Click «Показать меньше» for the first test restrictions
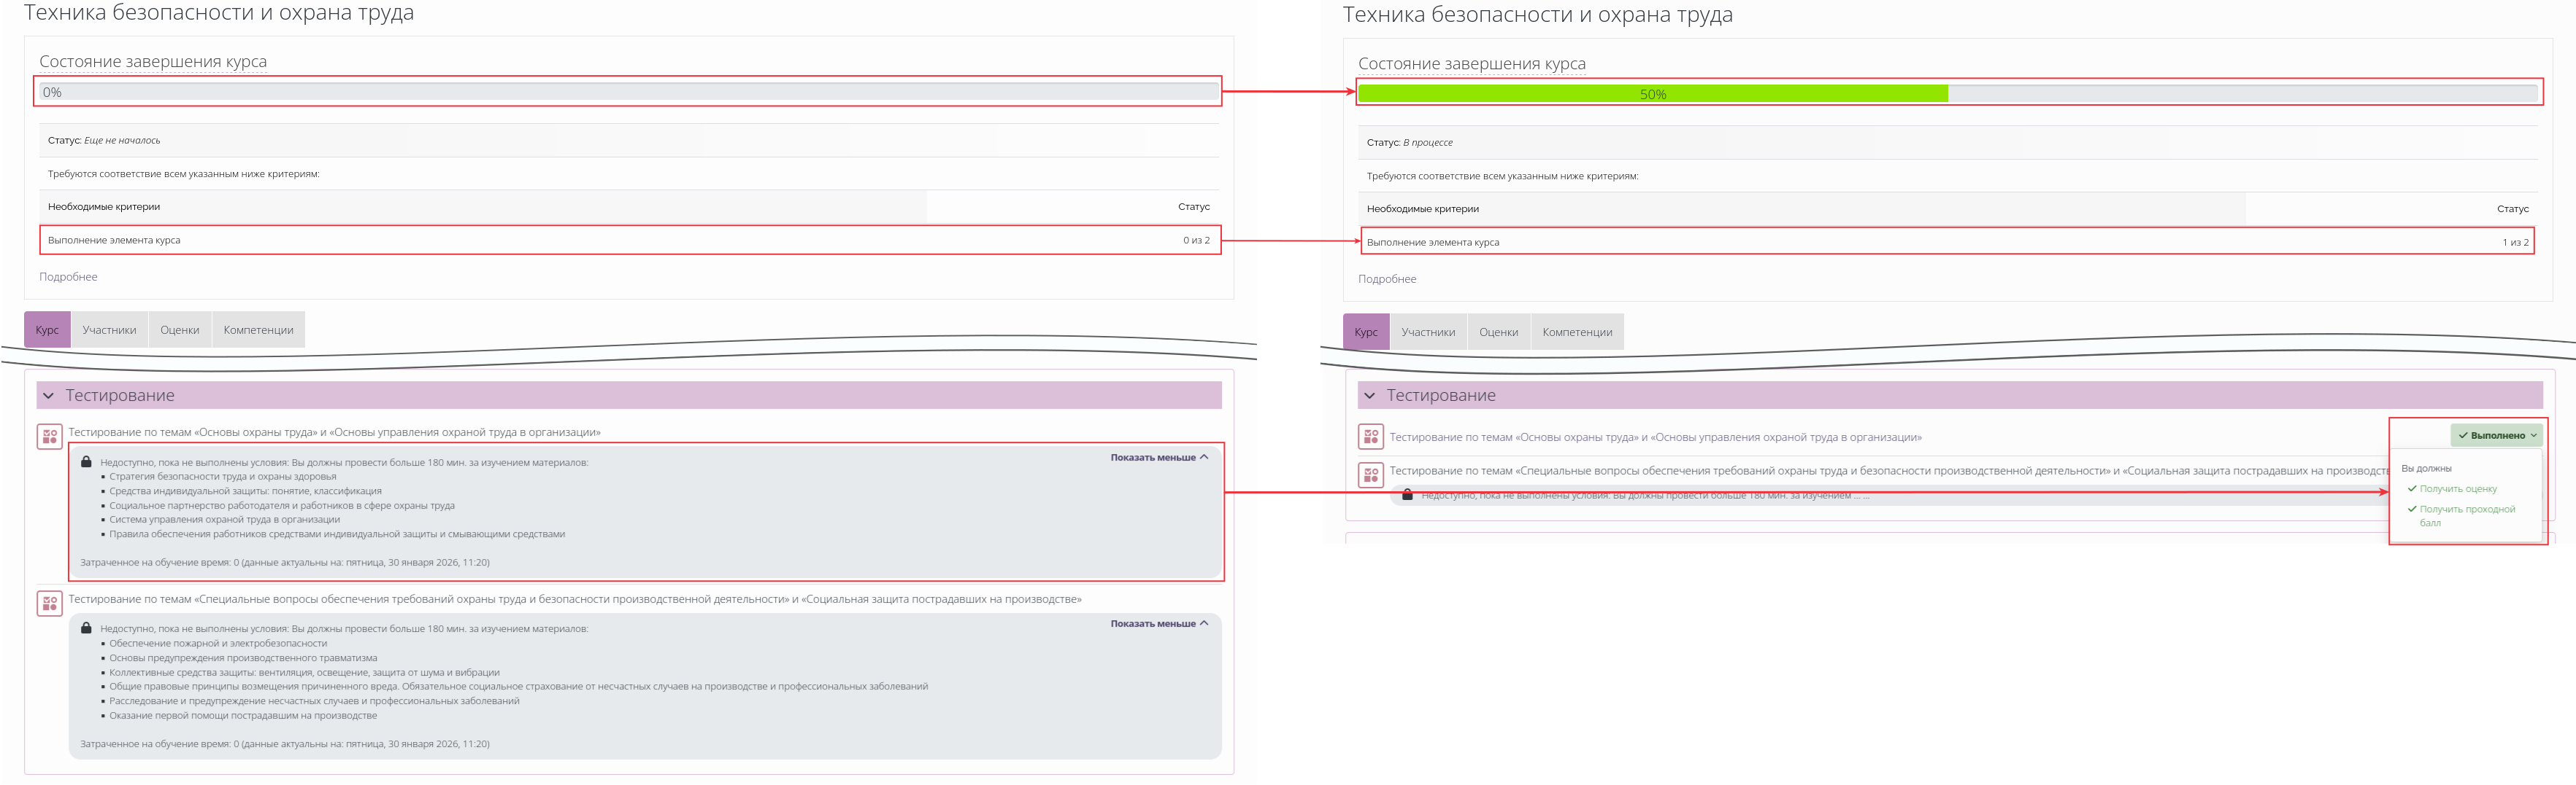 1158,458
